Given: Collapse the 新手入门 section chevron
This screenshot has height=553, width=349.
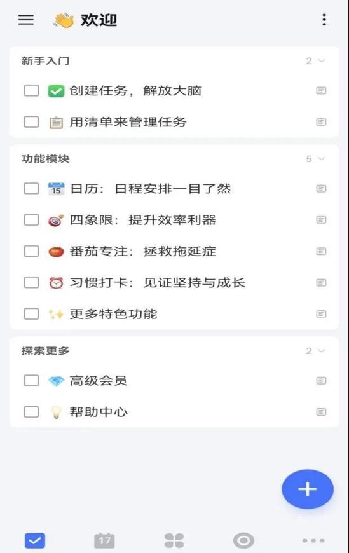Looking at the screenshot, I should pyautogui.click(x=321, y=60).
